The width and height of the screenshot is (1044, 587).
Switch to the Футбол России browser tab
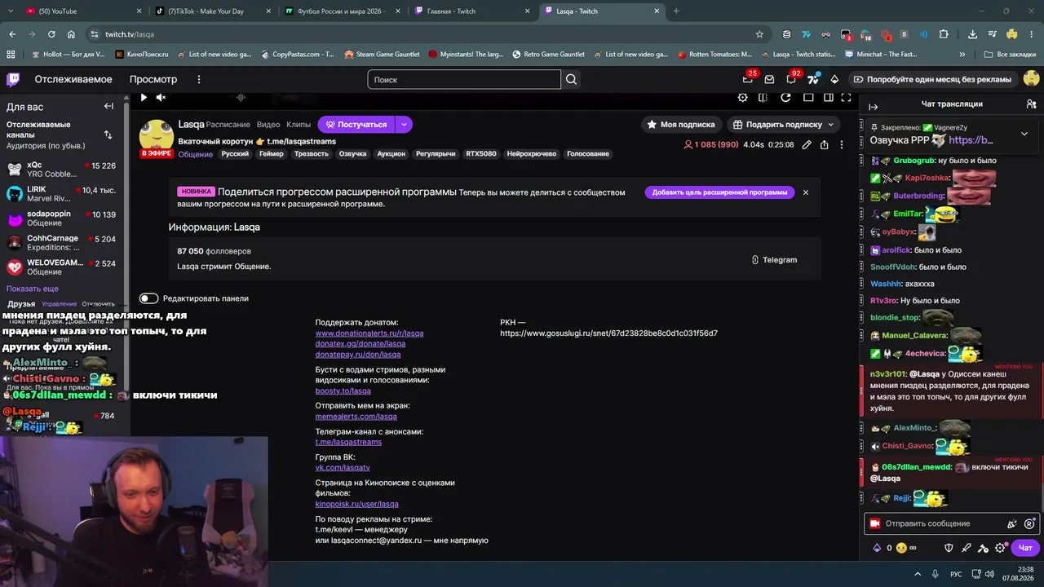point(342,11)
